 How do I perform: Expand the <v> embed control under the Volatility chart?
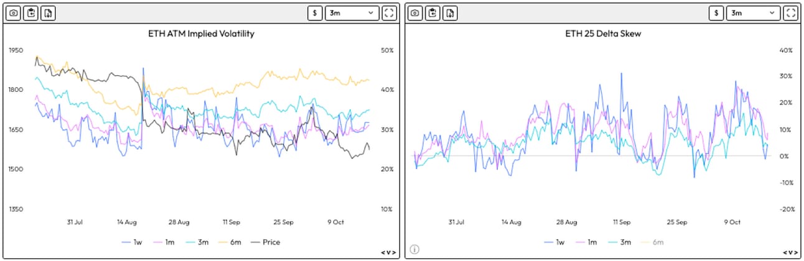tap(388, 252)
